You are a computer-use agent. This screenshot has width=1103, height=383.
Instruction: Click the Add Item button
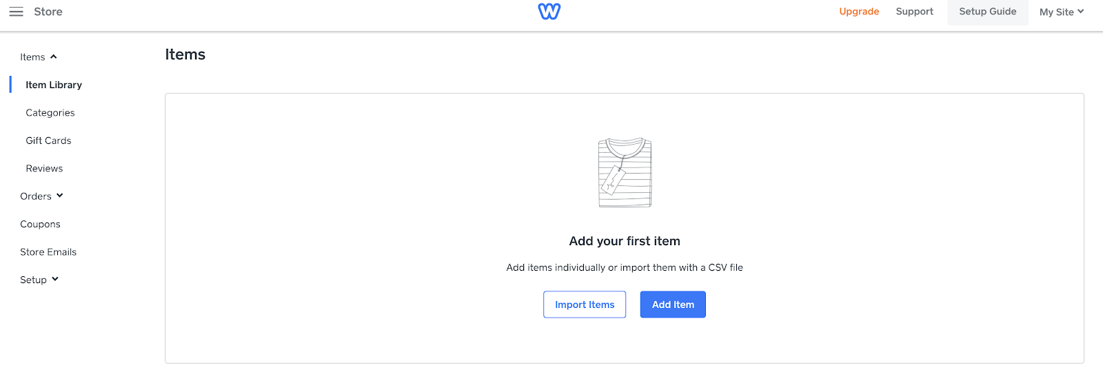pos(673,304)
